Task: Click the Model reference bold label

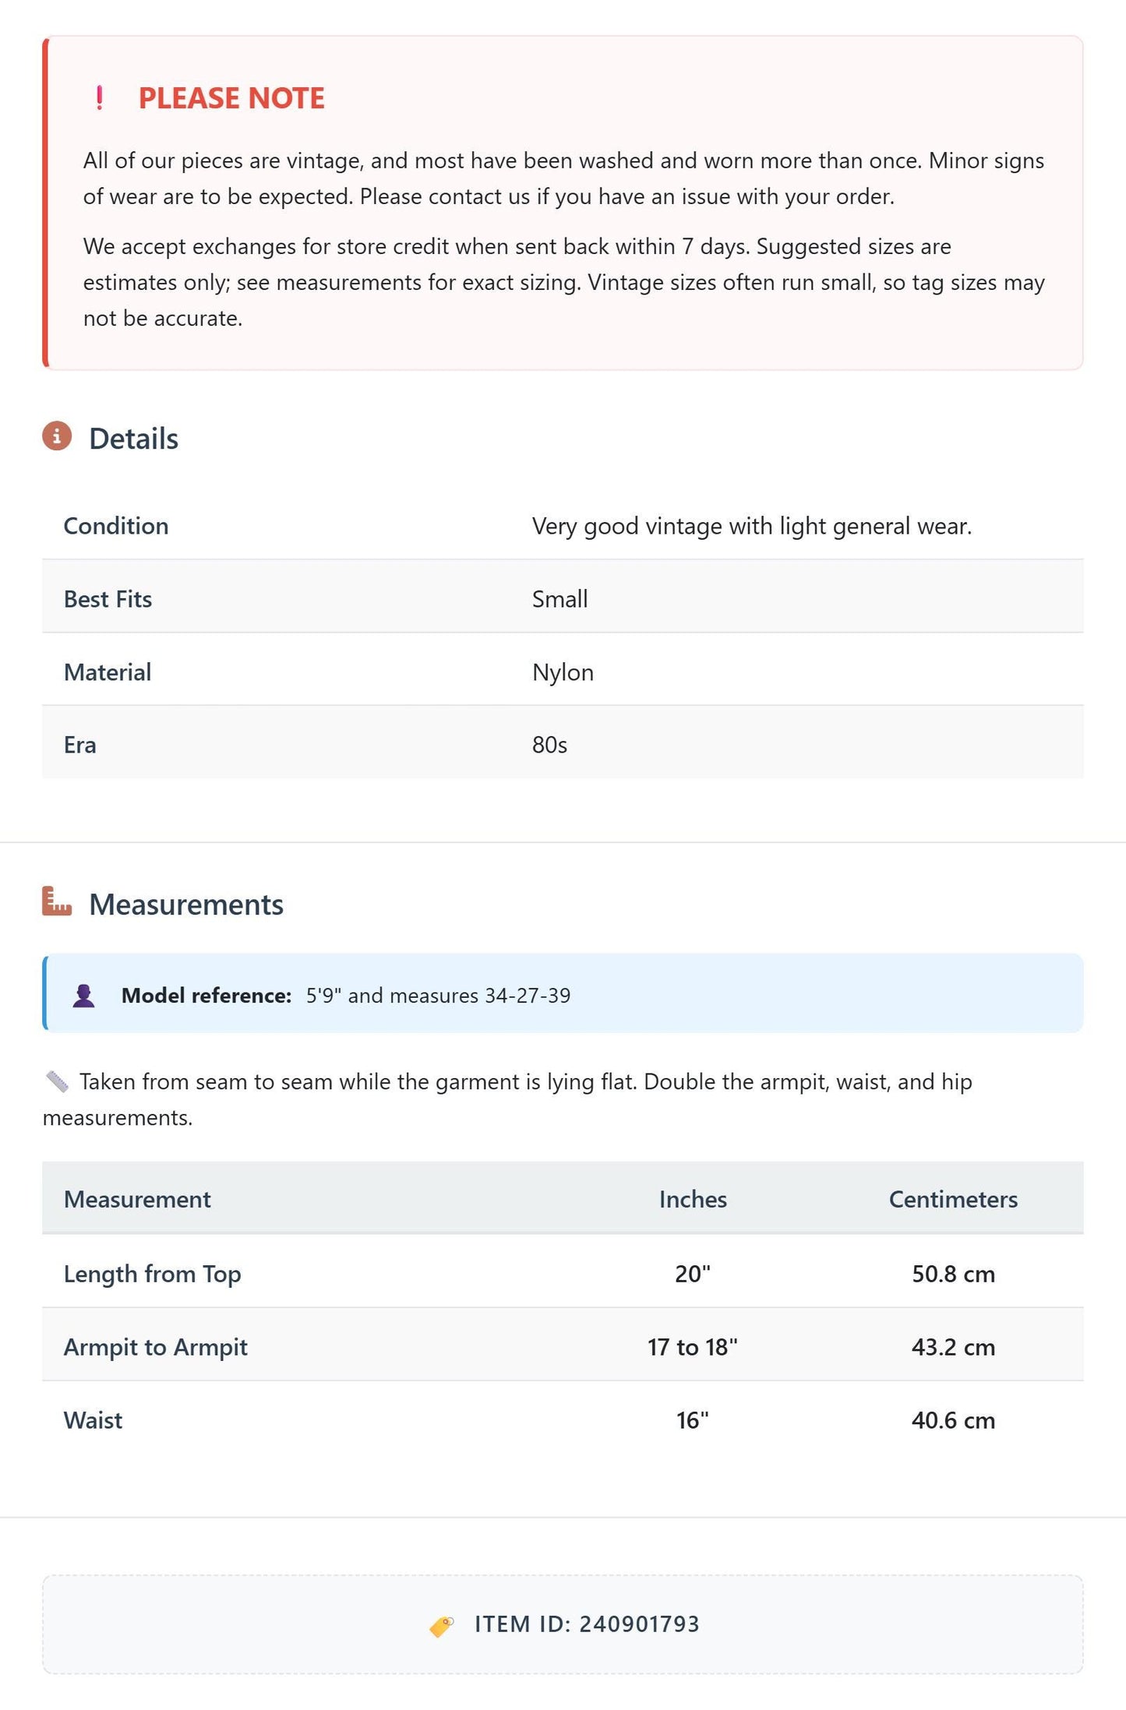Action: (206, 996)
